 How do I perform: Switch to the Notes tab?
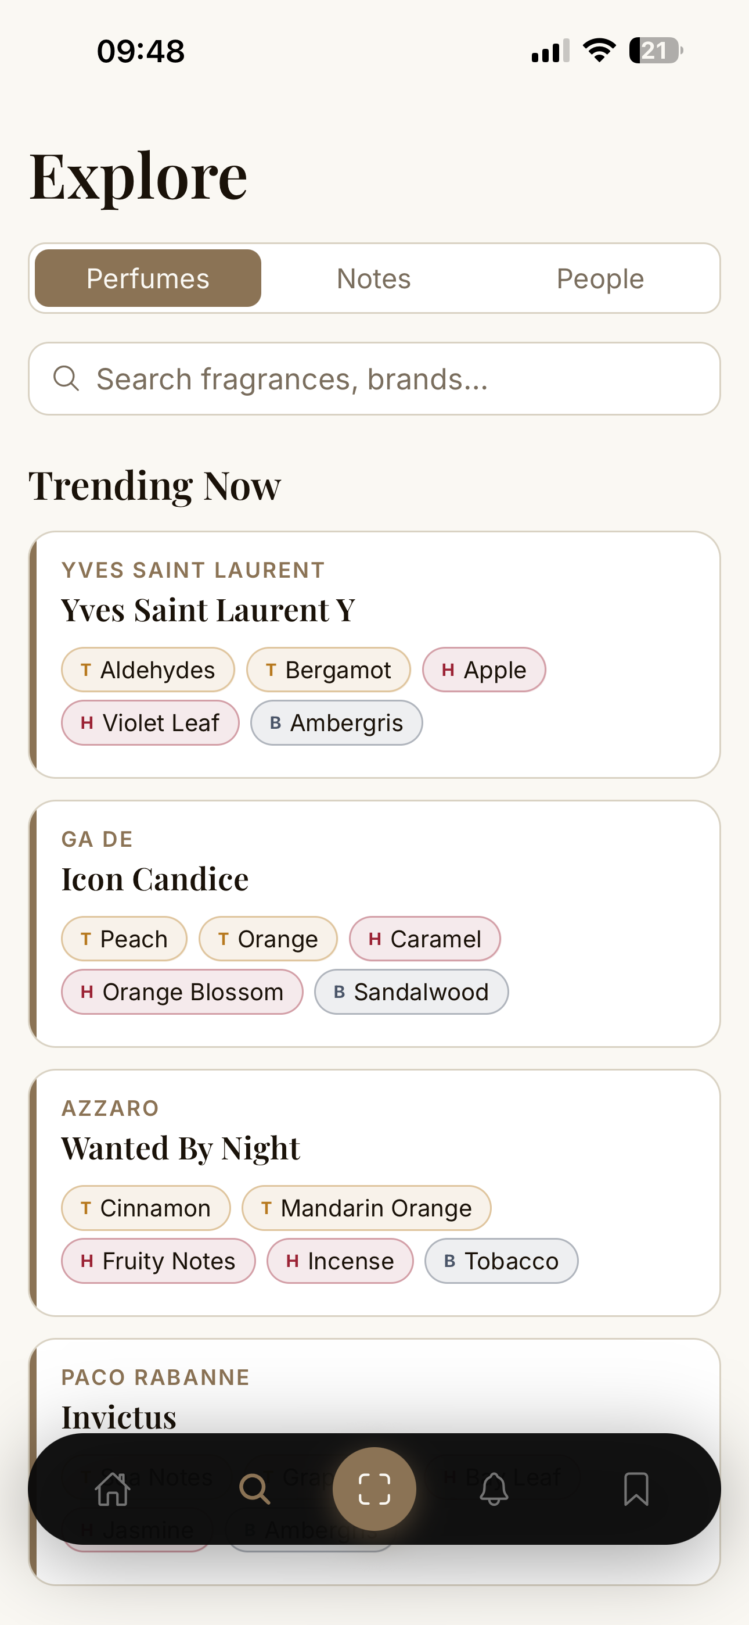[374, 278]
